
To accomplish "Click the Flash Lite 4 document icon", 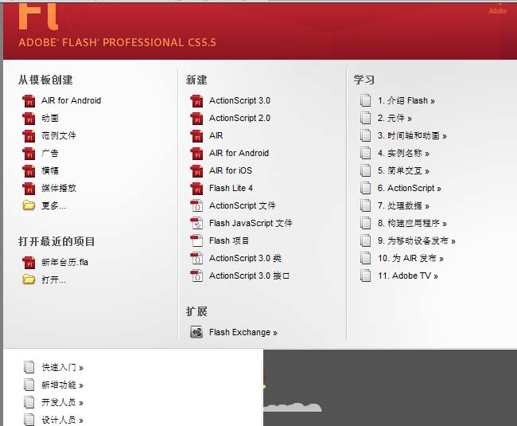I will pyautogui.click(x=196, y=188).
